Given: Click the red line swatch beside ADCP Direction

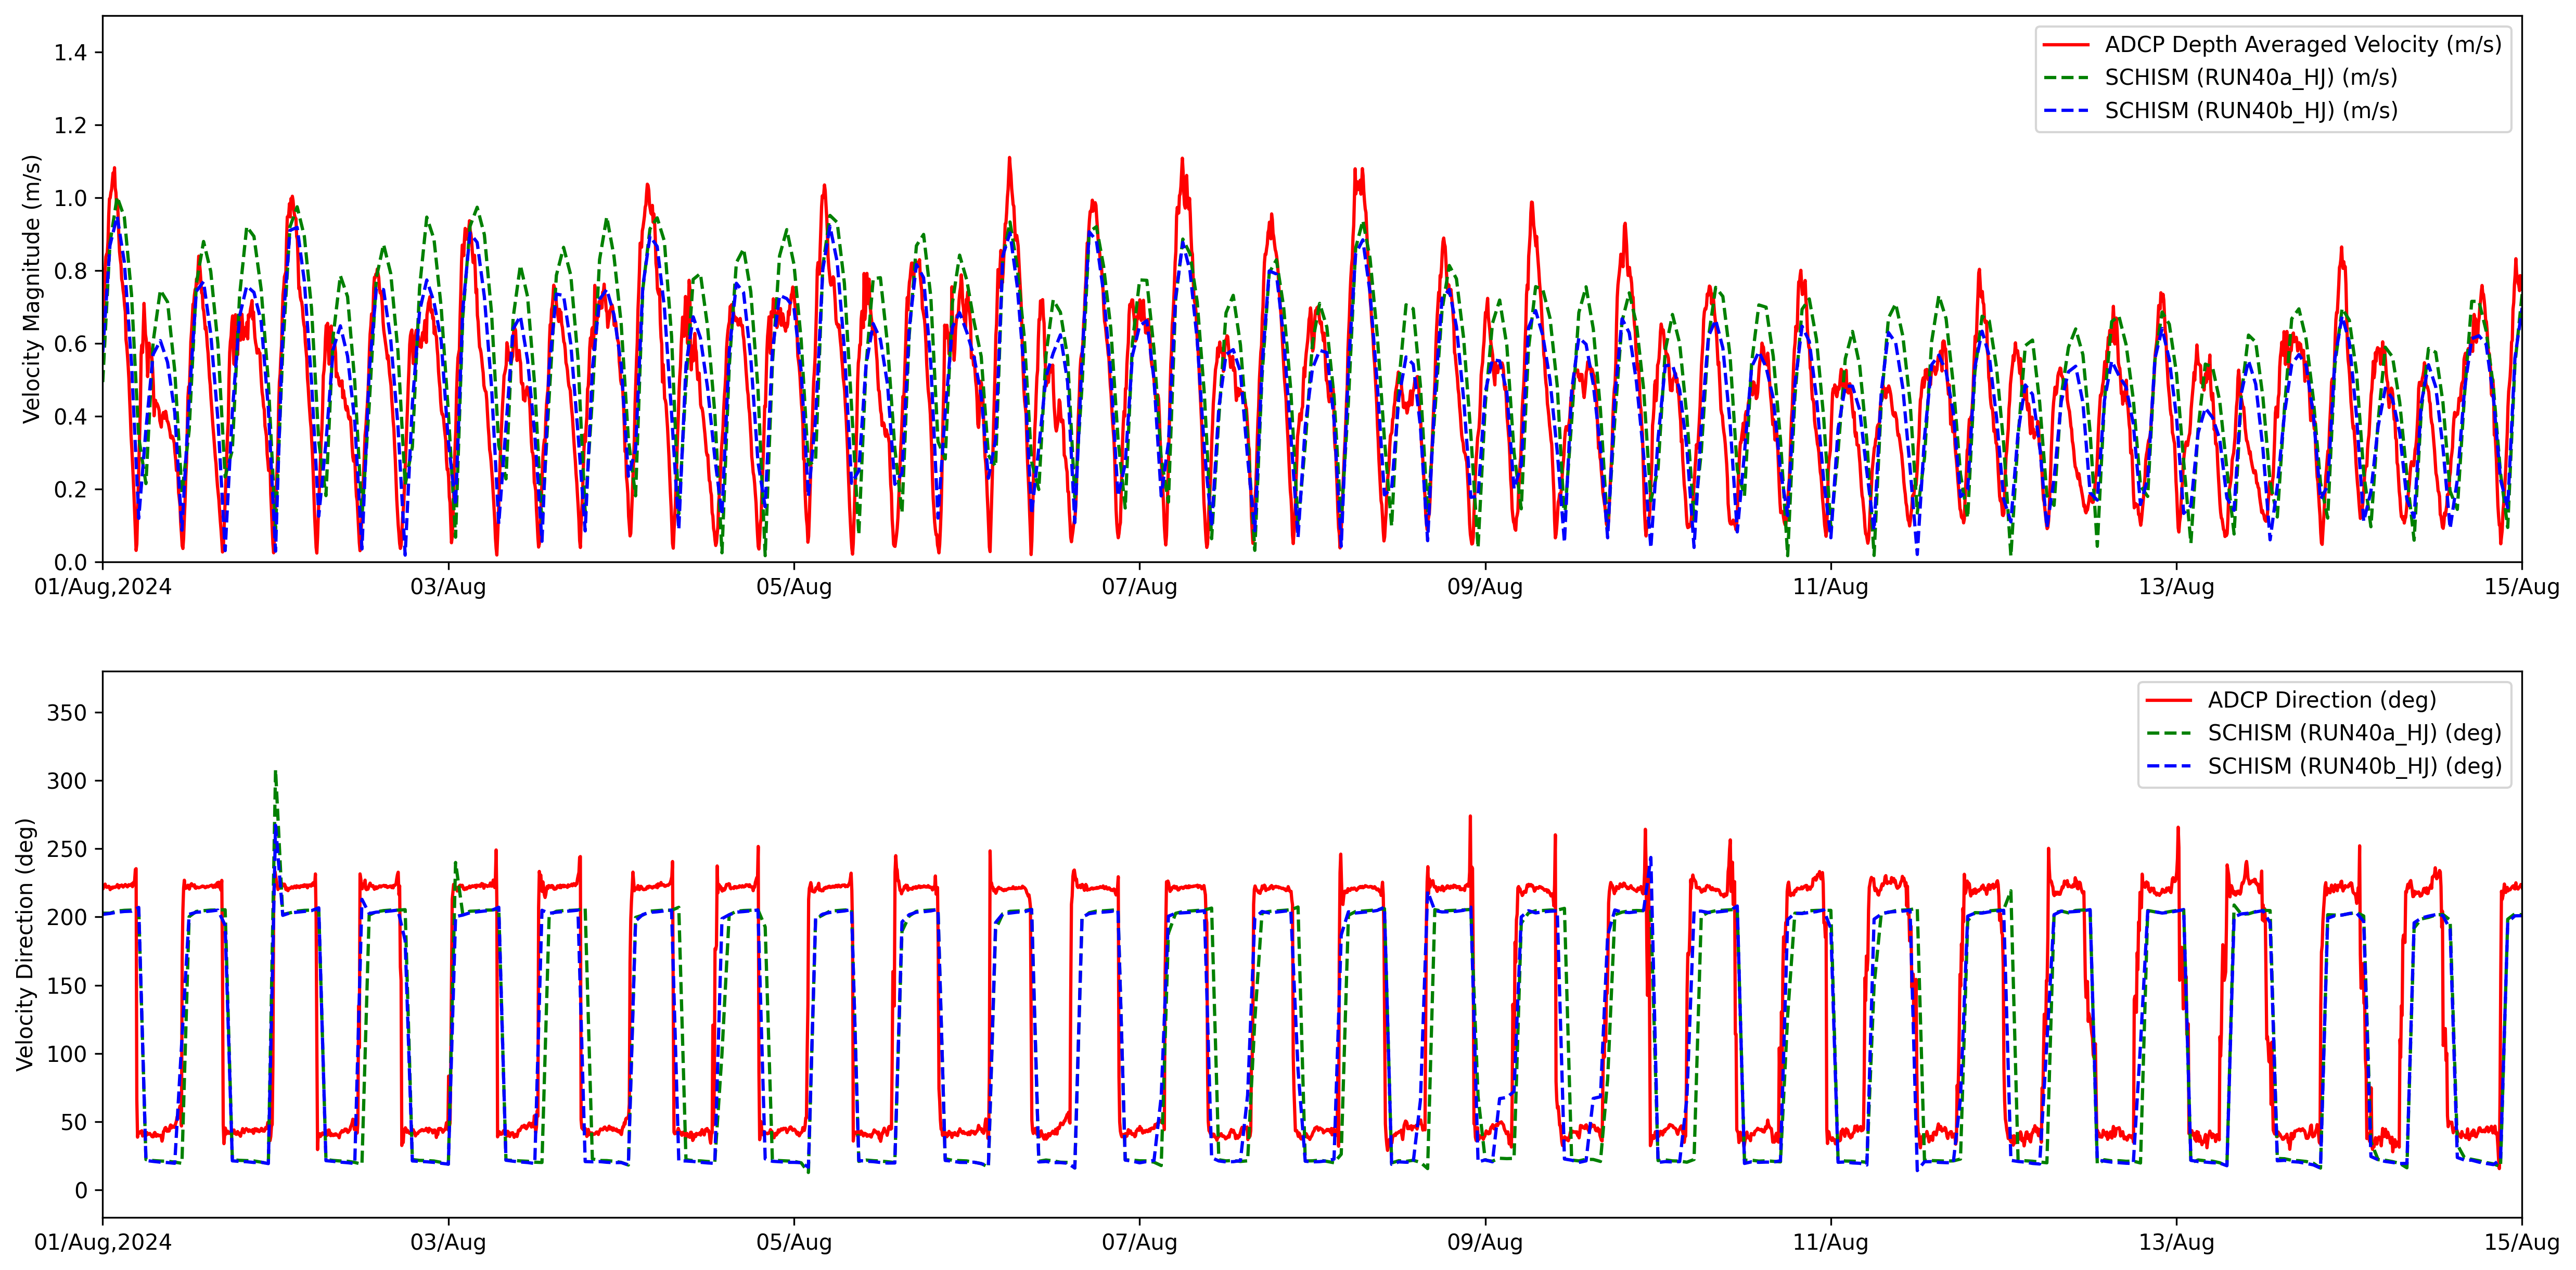Looking at the screenshot, I should tap(2169, 700).
